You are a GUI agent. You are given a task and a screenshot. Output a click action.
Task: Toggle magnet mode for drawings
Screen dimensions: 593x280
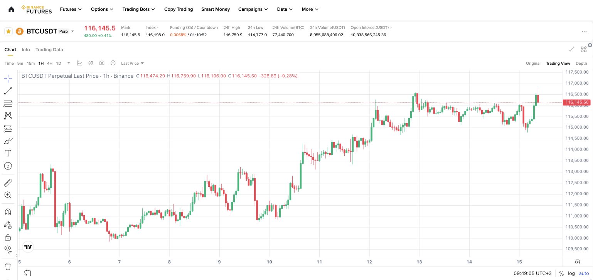click(8, 212)
